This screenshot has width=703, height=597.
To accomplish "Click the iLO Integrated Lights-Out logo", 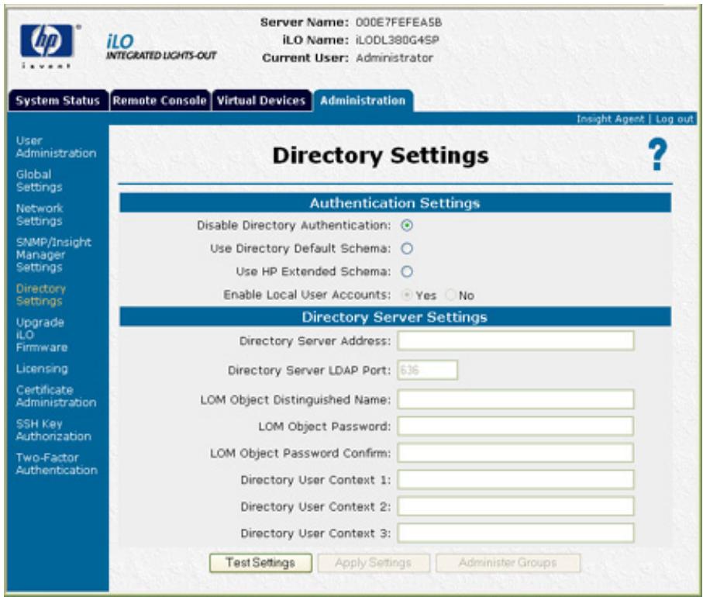I will [x=160, y=47].
